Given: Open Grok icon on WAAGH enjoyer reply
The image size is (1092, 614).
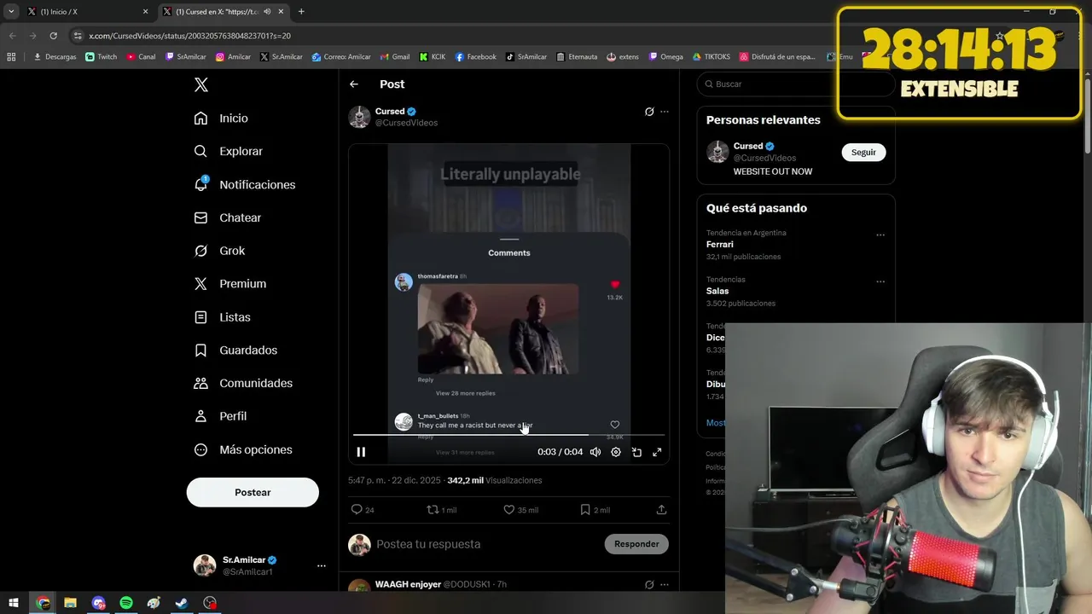Looking at the screenshot, I should (x=649, y=585).
